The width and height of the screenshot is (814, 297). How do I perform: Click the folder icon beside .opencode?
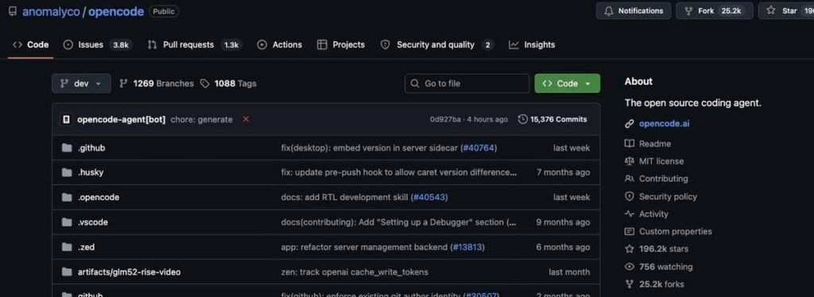pyautogui.click(x=67, y=198)
